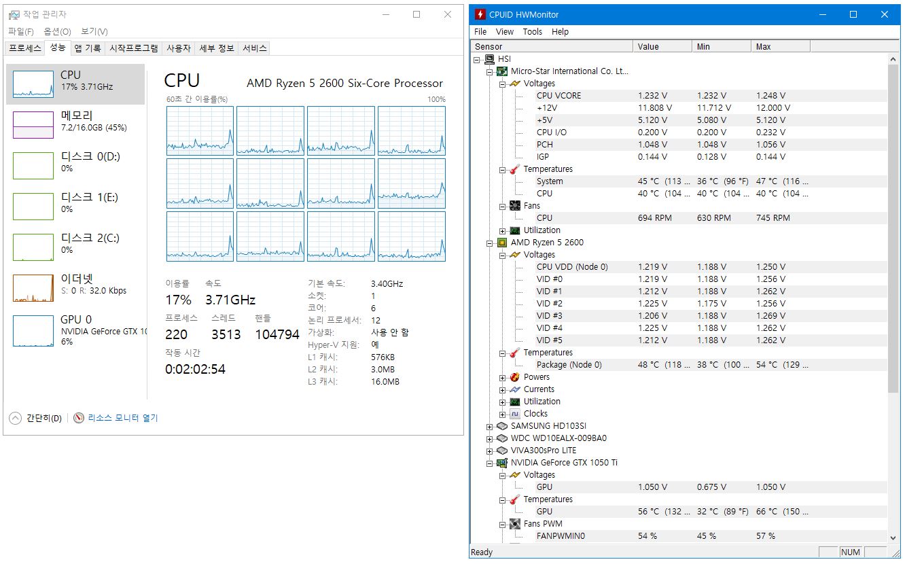Click the resource monitor icon in Task Manager
905x564 pixels.
coord(79,418)
